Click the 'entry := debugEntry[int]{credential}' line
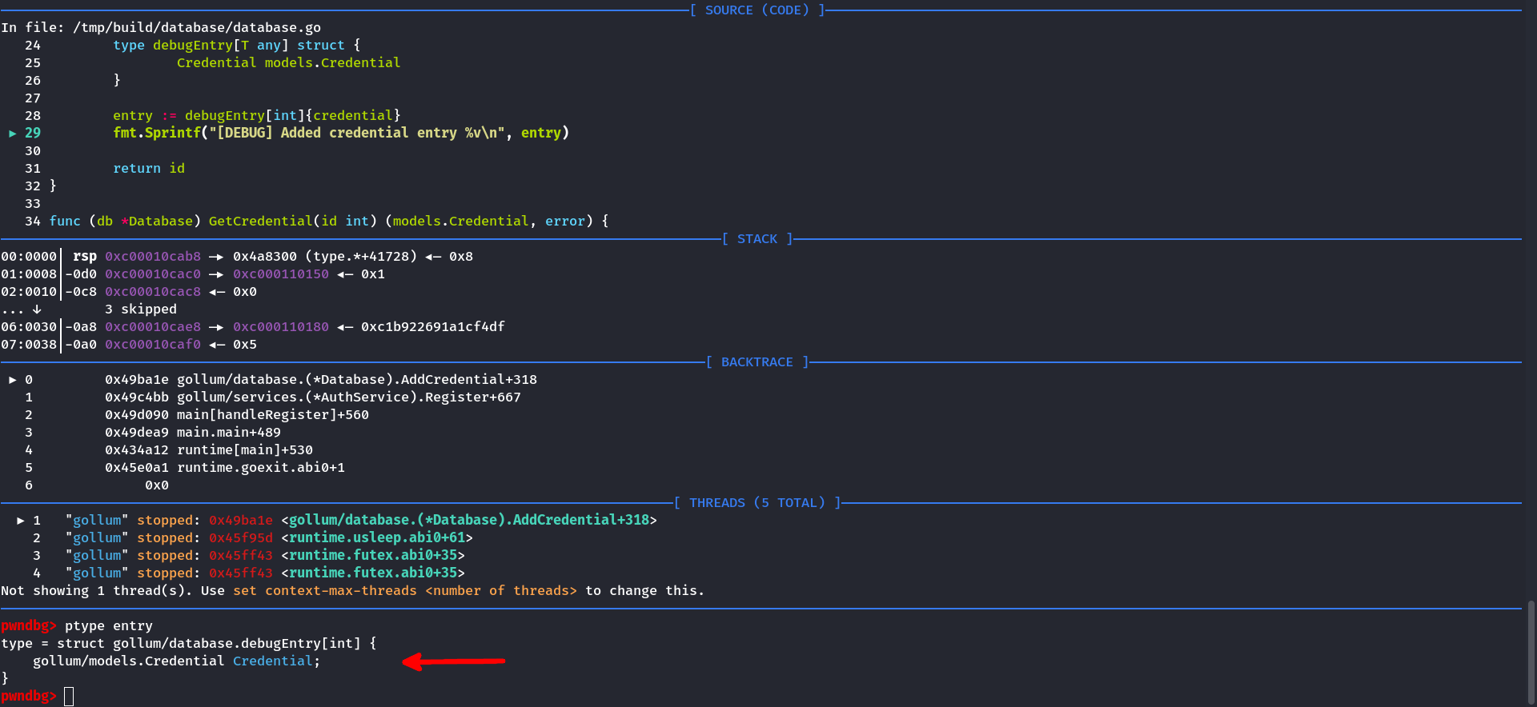Screen dimensions: 1537x707 (x=257, y=116)
